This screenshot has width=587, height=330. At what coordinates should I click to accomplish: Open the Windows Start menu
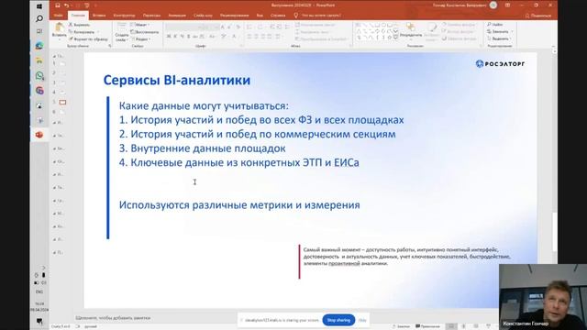coord(39,6)
